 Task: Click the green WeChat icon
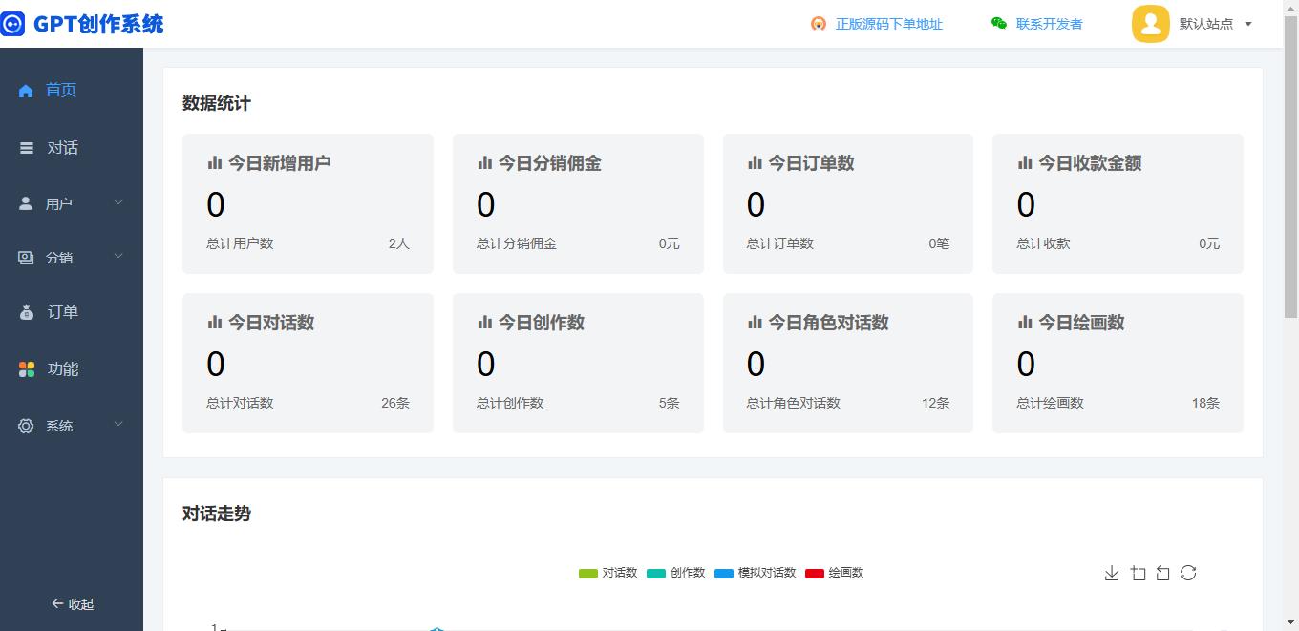tap(999, 24)
